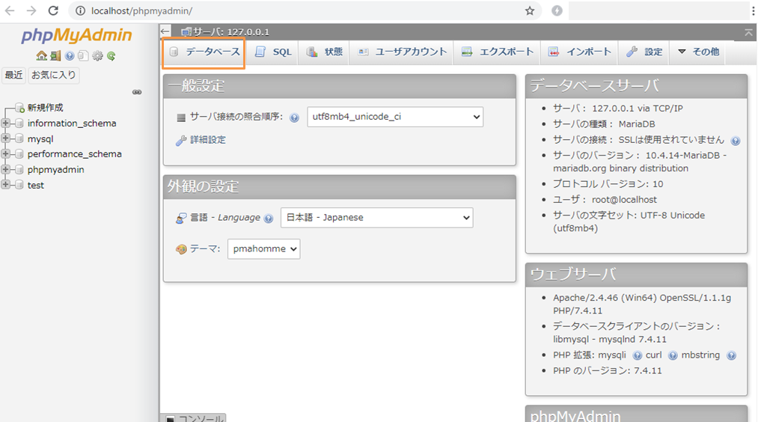
Task: Click help icon next to mysqli extension
Action: tap(637, 355)
